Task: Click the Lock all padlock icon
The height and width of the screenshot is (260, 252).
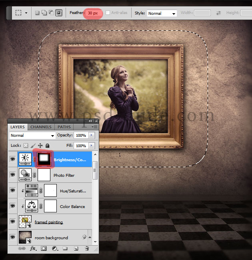Action: click(x=47, y=146)
